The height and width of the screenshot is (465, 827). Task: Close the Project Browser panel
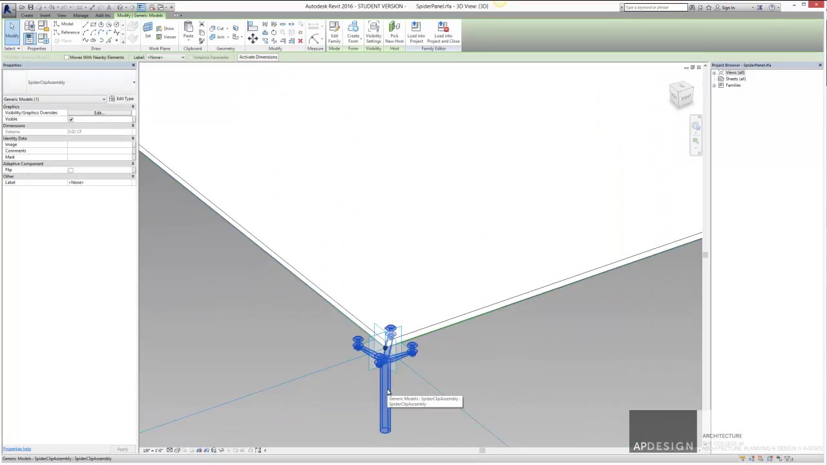pyautogui.click(x=820, y=65)
